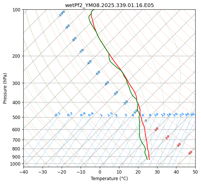201x184 pixels.
Task: Pick the 1.5 mixing ratio label
Action: pyautogui.click(x=110, y=114)
